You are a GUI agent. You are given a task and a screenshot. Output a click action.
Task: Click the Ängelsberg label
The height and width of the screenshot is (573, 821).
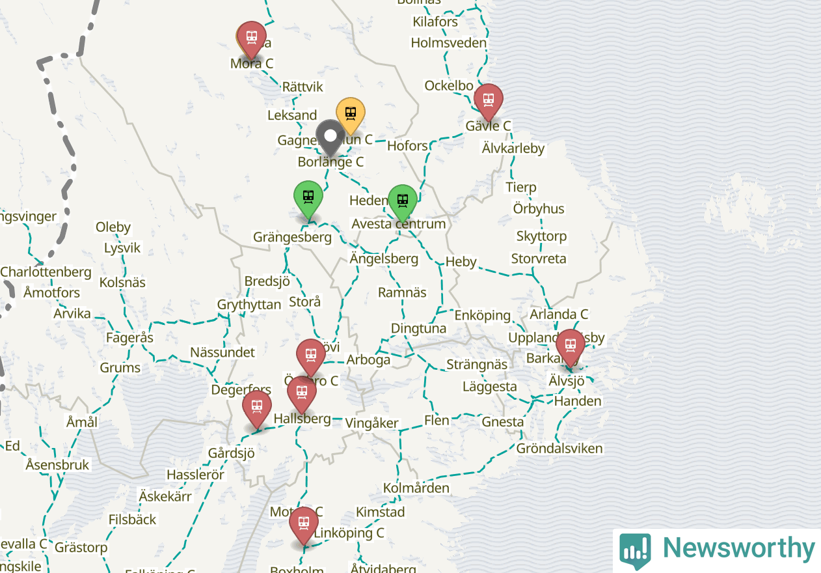point(384,259)
